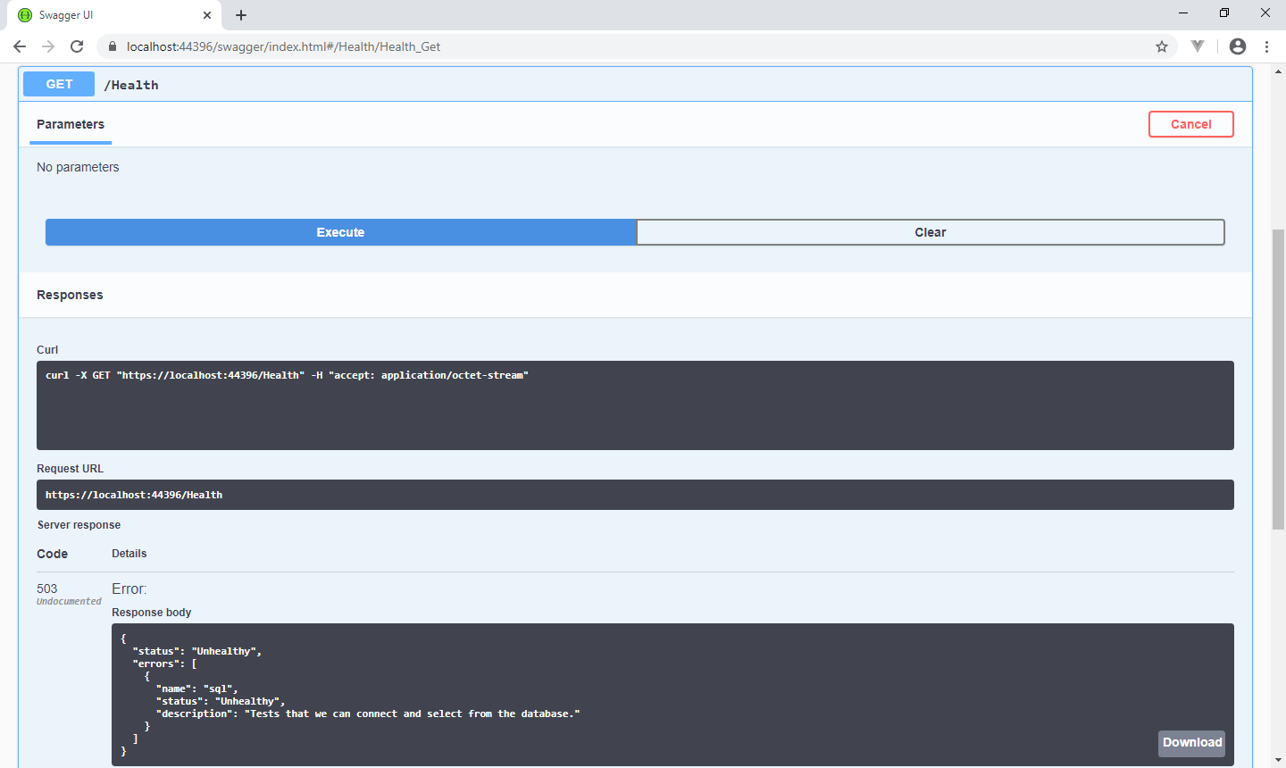
Task: Cancel try-it-out mode
Action: (x=1190, y=123)
